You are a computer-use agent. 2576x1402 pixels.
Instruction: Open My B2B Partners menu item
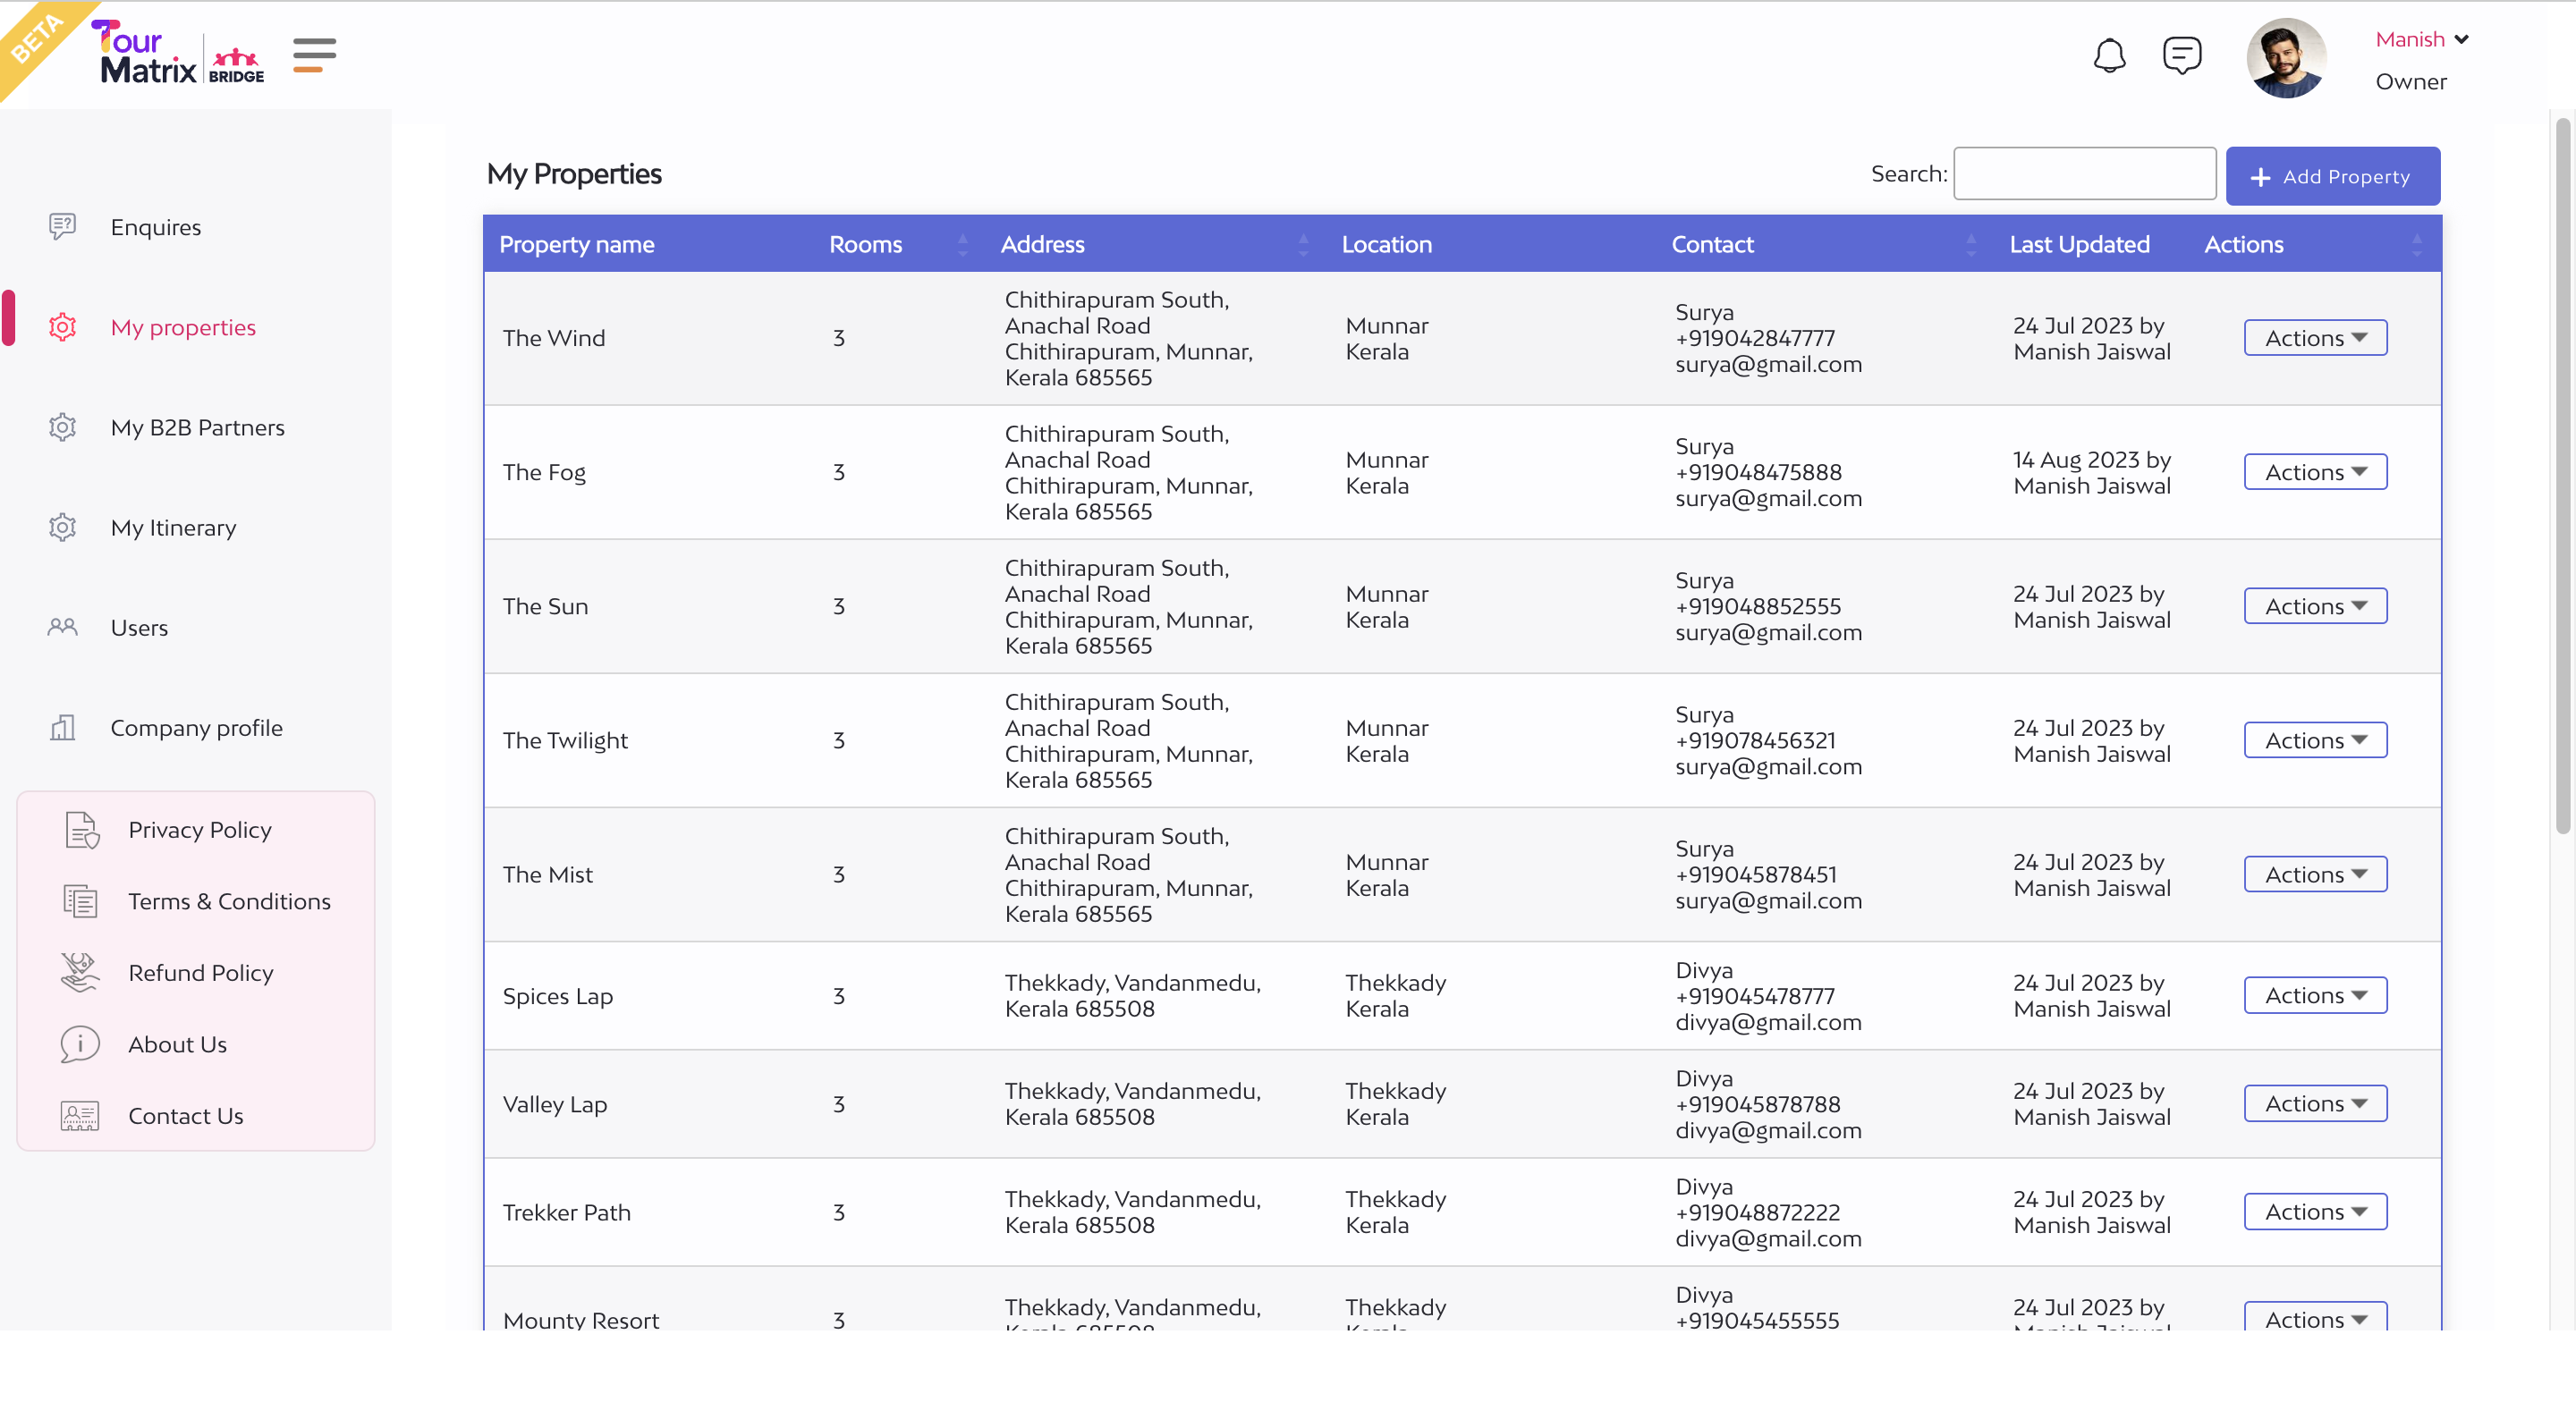point(197,428)
